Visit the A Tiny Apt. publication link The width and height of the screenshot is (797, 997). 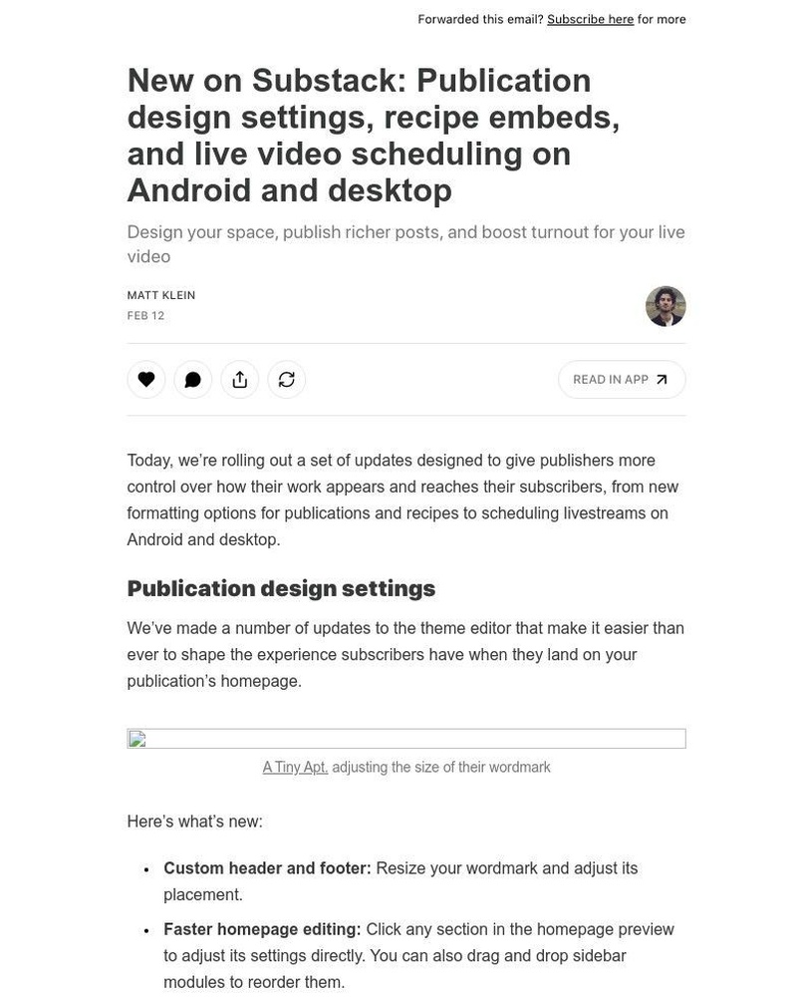(x=295, y=766)
